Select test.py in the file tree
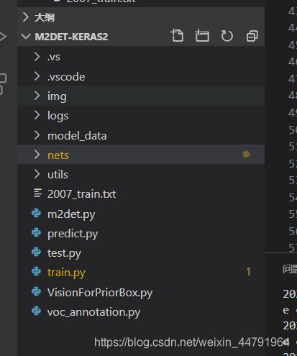The width and height of the screenshot is (297, 356). coord(141,253)
